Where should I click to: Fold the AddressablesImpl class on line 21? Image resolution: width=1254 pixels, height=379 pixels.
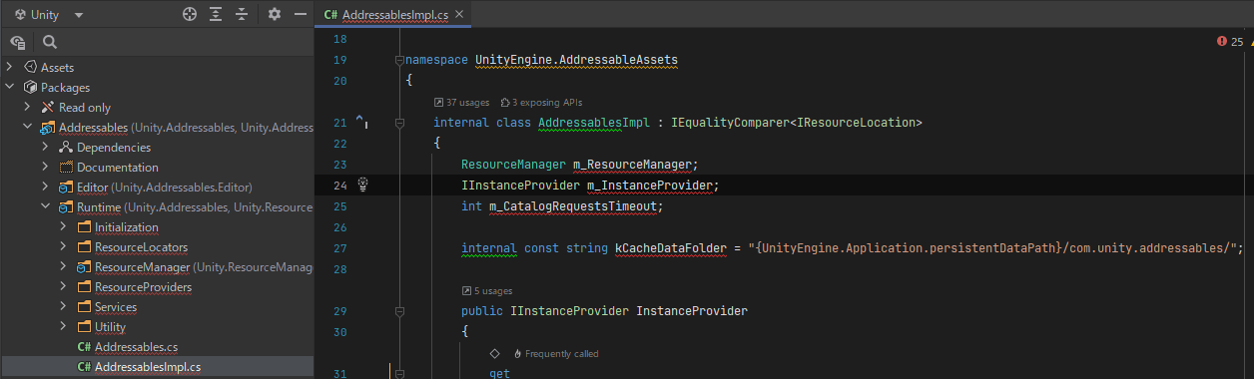point(399,124)
